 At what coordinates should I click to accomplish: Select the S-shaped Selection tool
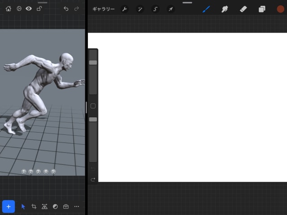click(x=155, y=9)
